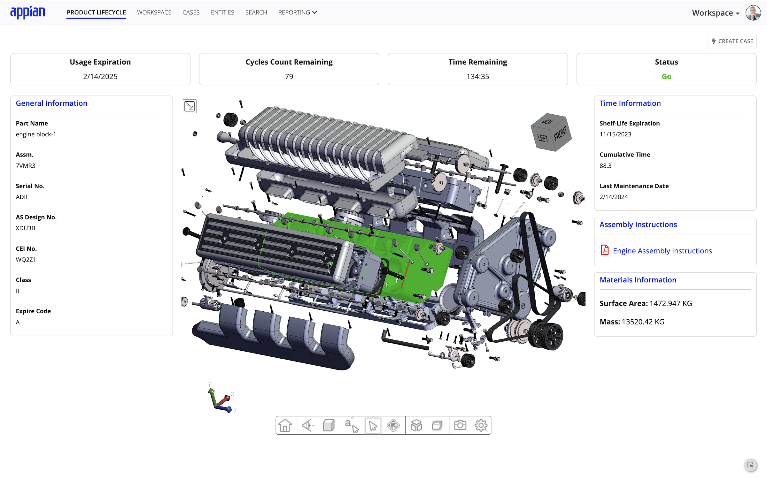
Task: Click CEI No. value WQ2Z1
Action: (x=26, y=259)
